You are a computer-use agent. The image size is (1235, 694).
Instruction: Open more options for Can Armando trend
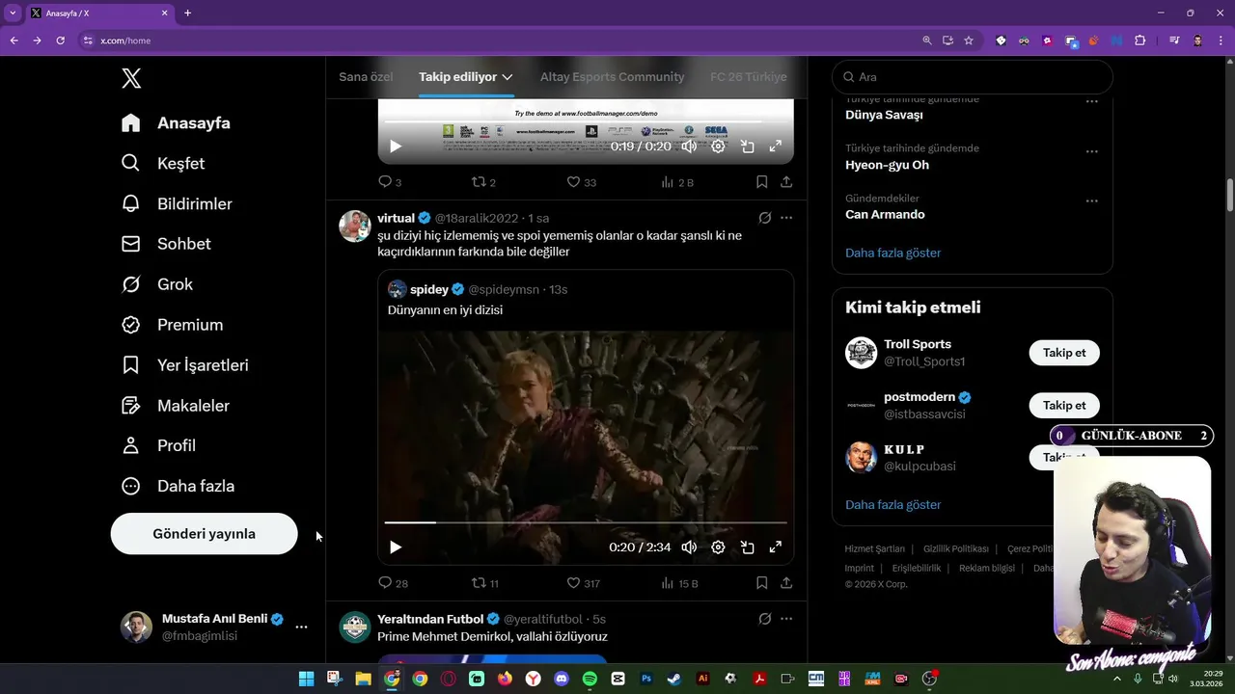pyautogui.click(x=1092, y=201)
